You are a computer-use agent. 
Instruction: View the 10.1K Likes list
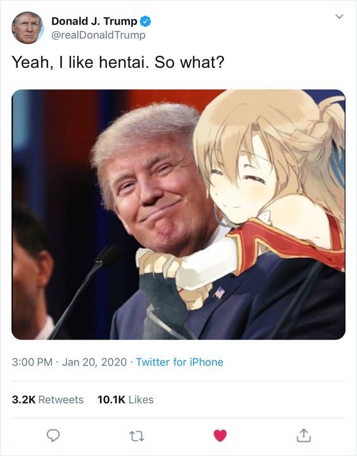125,400
